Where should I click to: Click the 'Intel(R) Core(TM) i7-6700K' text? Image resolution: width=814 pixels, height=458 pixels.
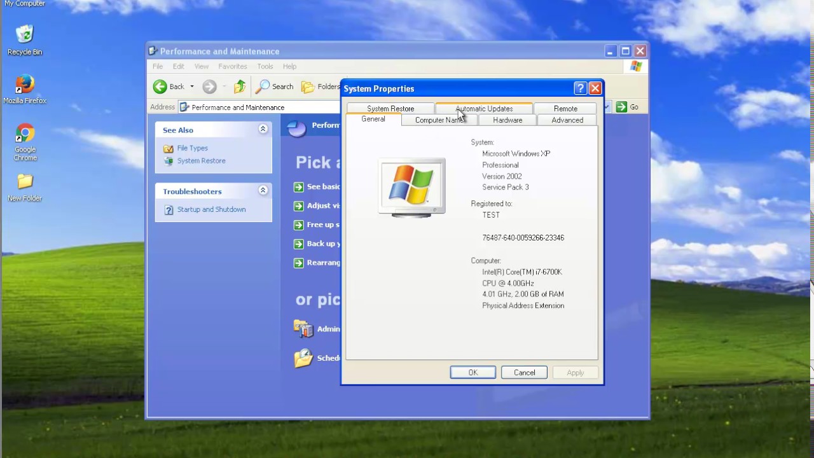coord(522,272)
